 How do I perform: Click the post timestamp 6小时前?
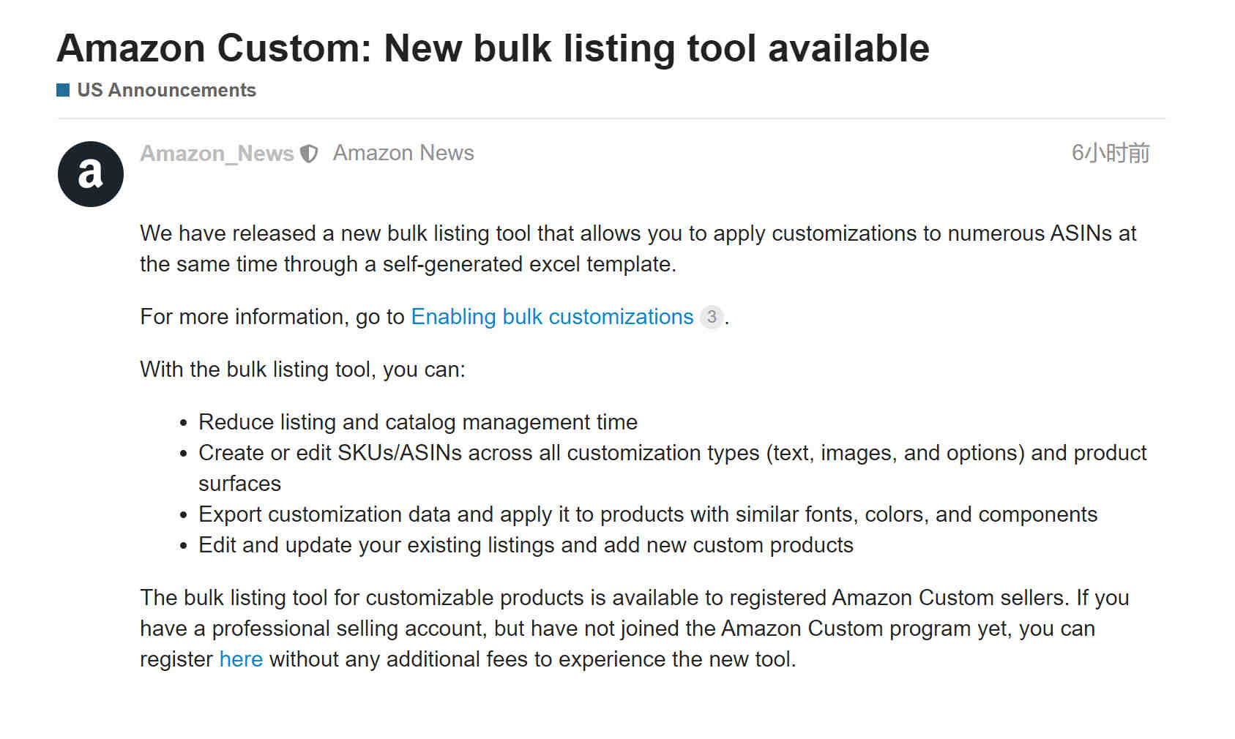coord(1111,153)
